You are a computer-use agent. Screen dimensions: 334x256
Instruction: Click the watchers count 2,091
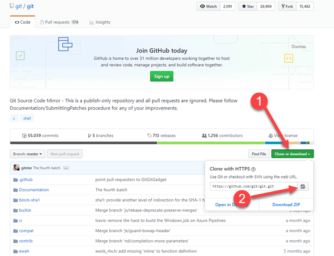228,6
